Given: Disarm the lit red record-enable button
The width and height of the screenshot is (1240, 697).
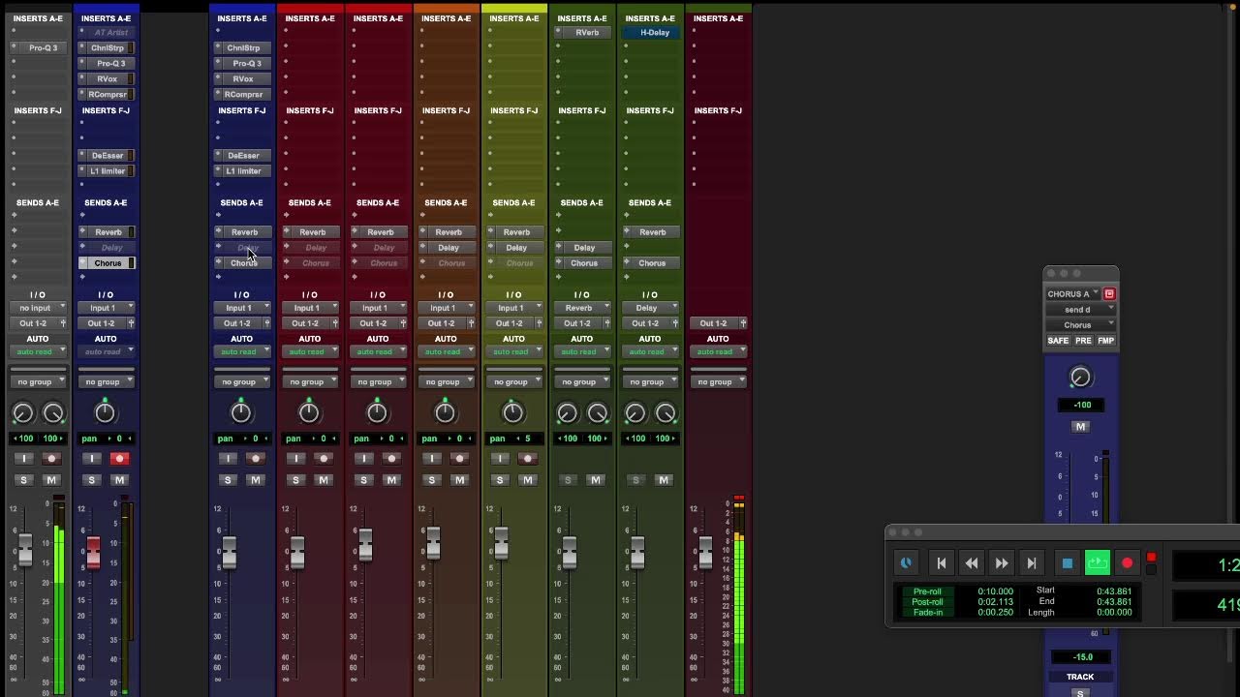Looking at the screenshot, I should (119, 459).
